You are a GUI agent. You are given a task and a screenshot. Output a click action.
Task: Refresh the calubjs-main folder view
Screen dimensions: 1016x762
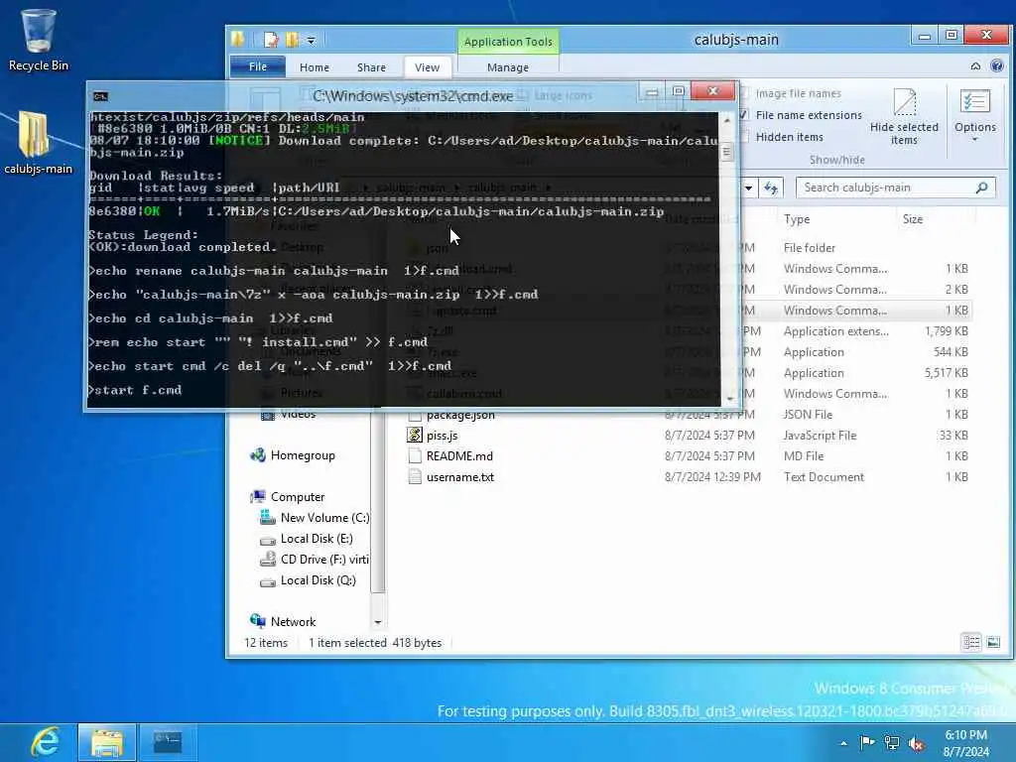click(x=770, y=188)
